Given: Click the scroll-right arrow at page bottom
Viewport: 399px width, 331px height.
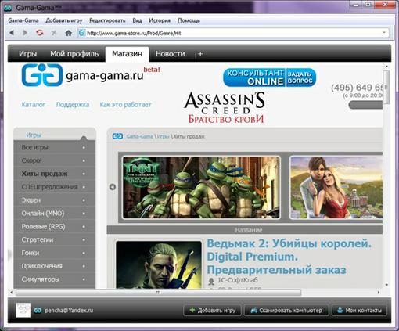Looking at the screenshot, I should point(379,293).
